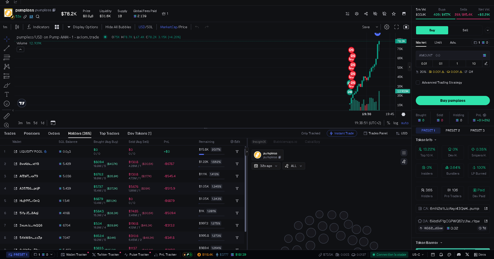Toggle Instant Trade mode
The width and height of the screenshot is (494, 259).
coord(342,133)
